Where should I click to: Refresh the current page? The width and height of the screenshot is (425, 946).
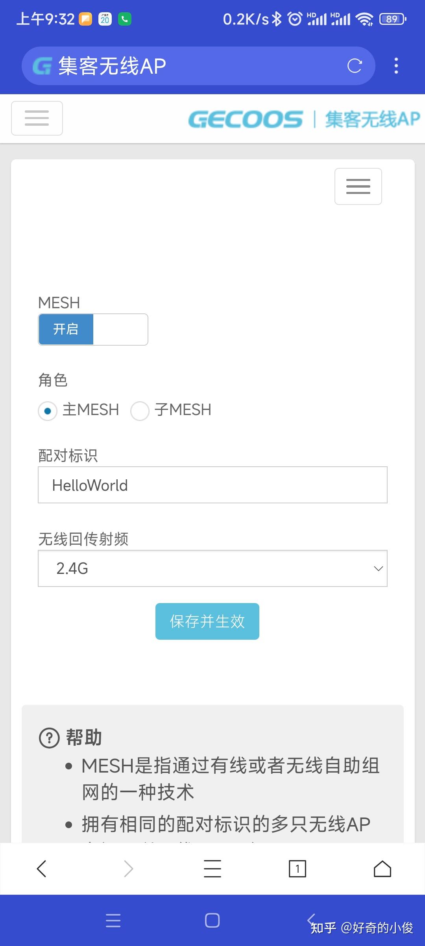(355, 66)
